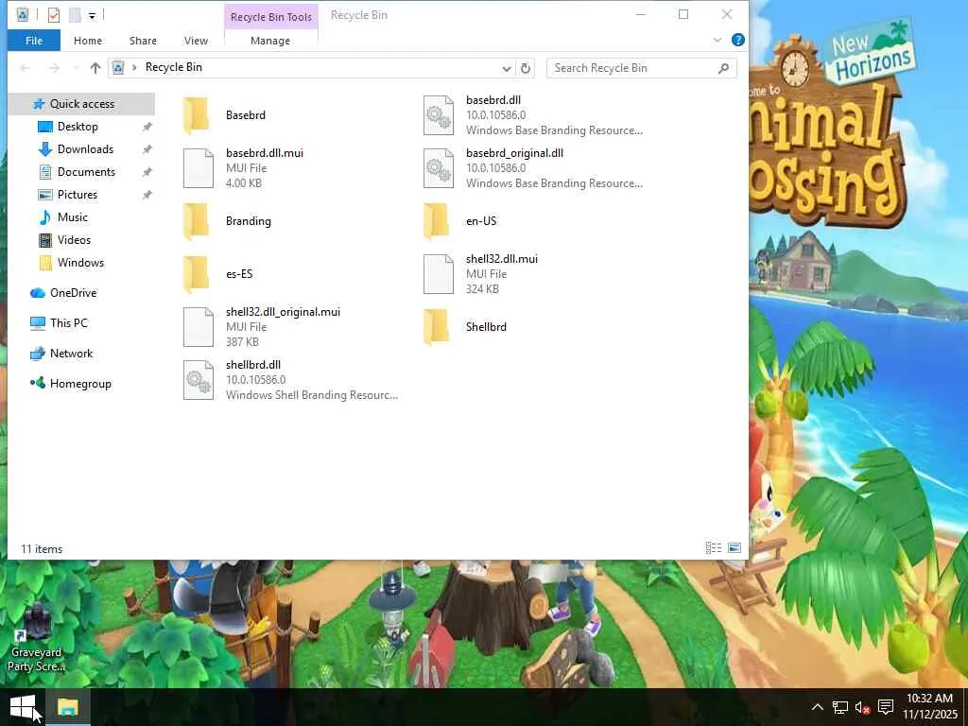Go back with the Back arrow
The height and width of the screenshot is (726, 968).
26,68
